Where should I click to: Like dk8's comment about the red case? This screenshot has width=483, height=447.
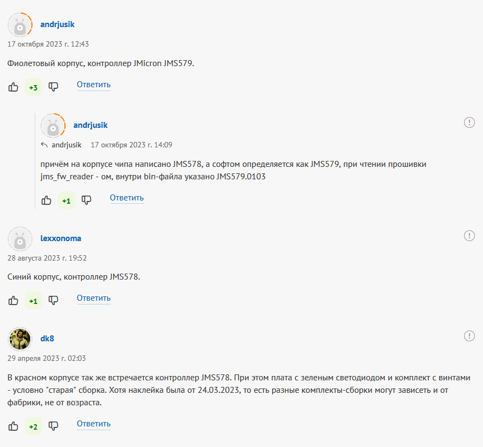[13, 426]
